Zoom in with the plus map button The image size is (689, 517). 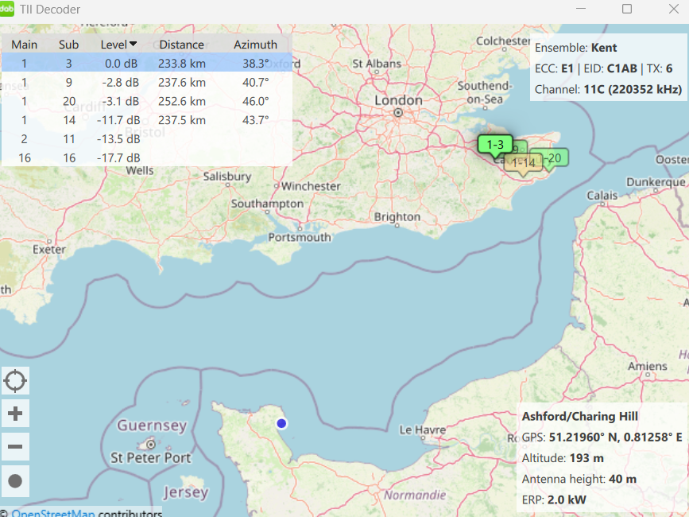[15, 414]
